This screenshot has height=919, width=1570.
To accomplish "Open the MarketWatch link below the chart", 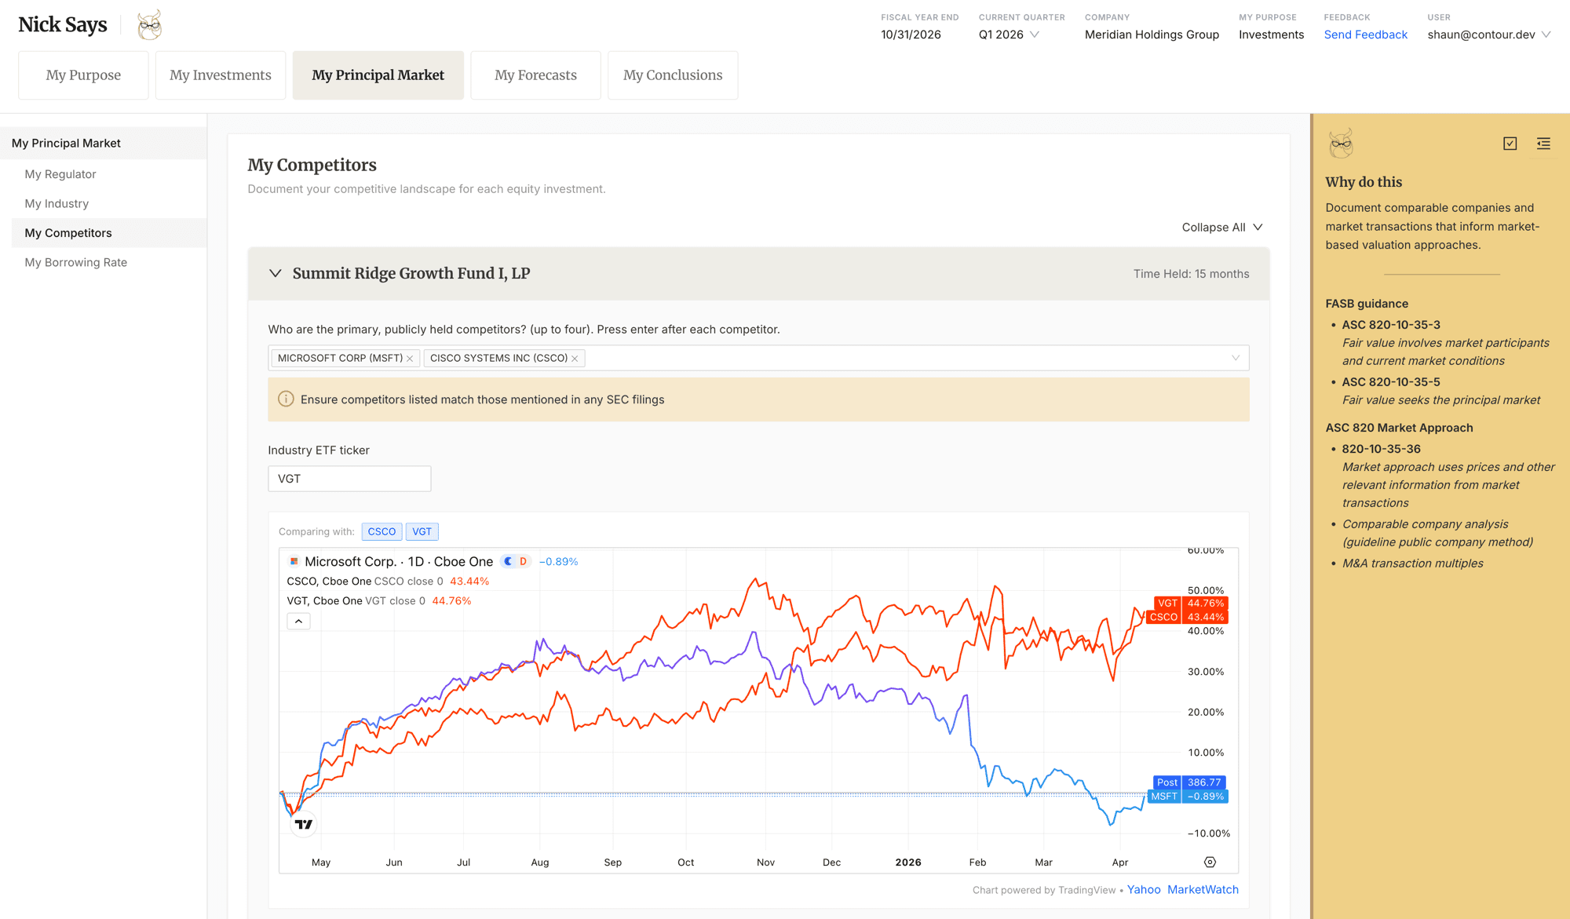I will point(1203,889).
